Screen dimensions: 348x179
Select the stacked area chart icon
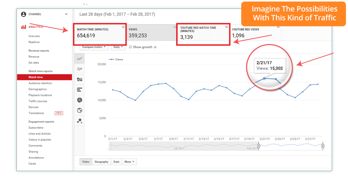pos(79,79)
